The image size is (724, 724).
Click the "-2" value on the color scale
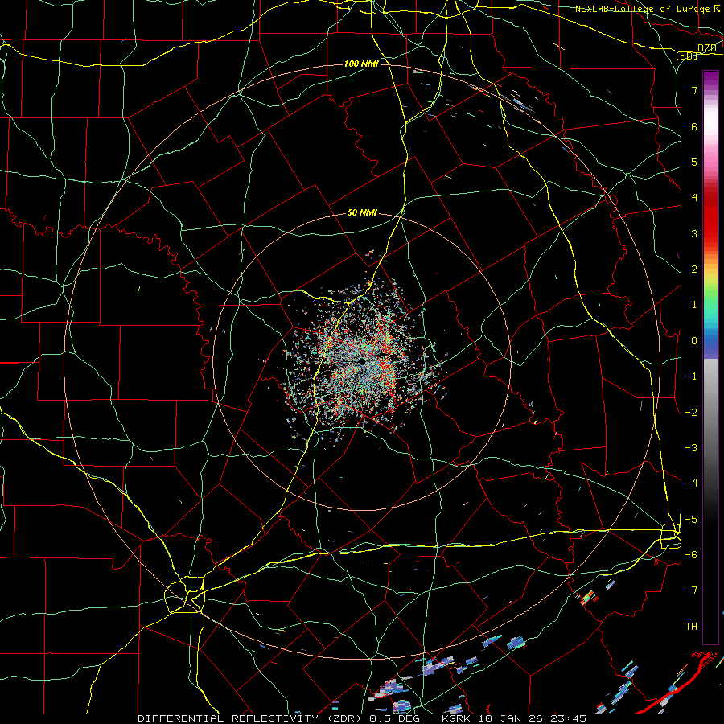pyautogui.click(x=691, y=413)
